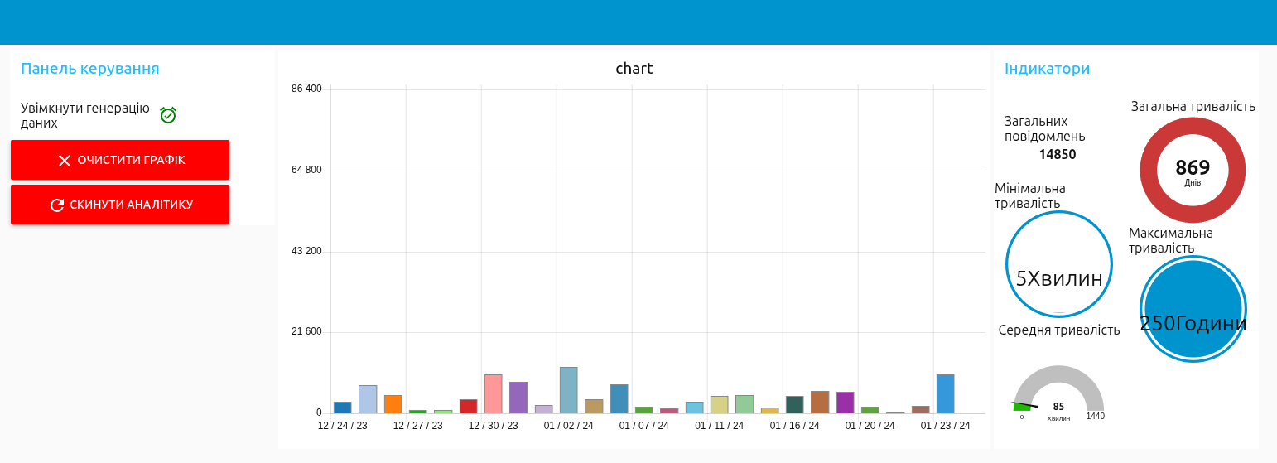Click the orange bar after 12/24/23
The width and height of the screenshot is (1277, 463).
click(393, 404)
